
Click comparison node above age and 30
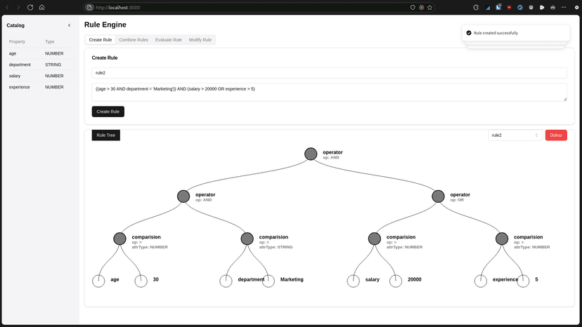click(119, 239)
